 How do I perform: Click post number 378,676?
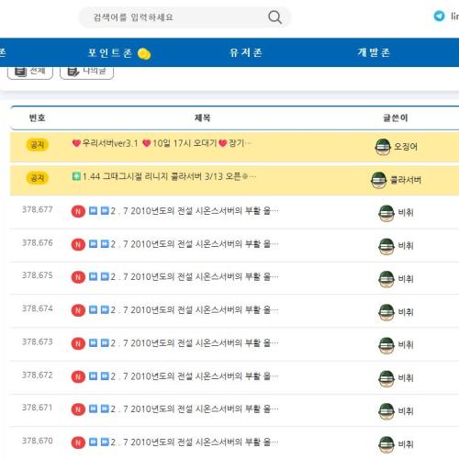point(38,243)
